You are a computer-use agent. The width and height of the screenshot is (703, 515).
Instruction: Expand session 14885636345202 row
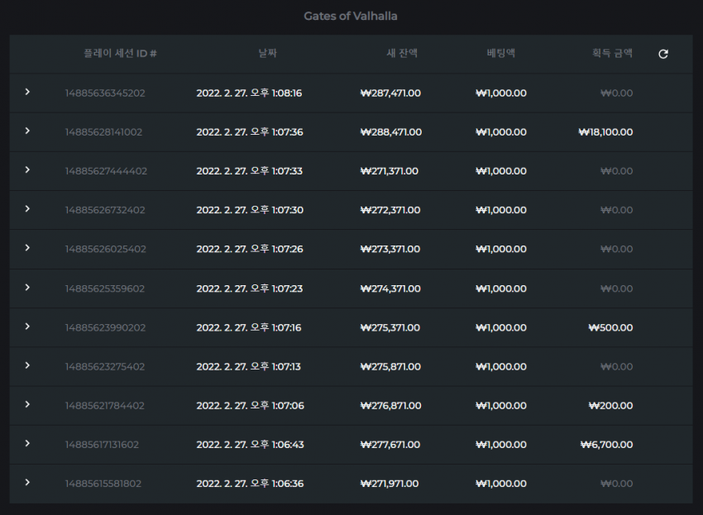(27, 92)
